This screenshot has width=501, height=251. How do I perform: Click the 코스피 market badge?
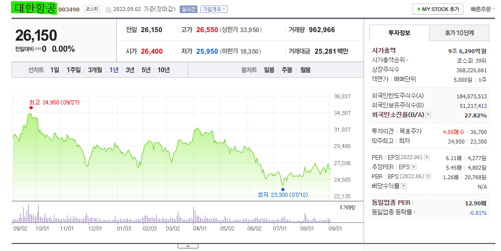click(92, 9)
